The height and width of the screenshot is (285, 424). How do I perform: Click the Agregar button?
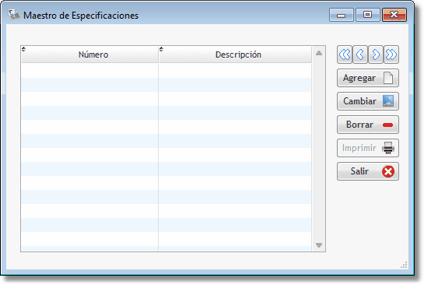pyautogui.click(x=368, y=78)
